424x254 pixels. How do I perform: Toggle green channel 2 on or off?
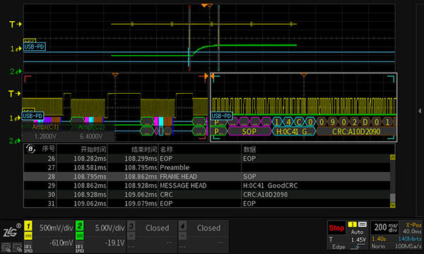[79, 226]
